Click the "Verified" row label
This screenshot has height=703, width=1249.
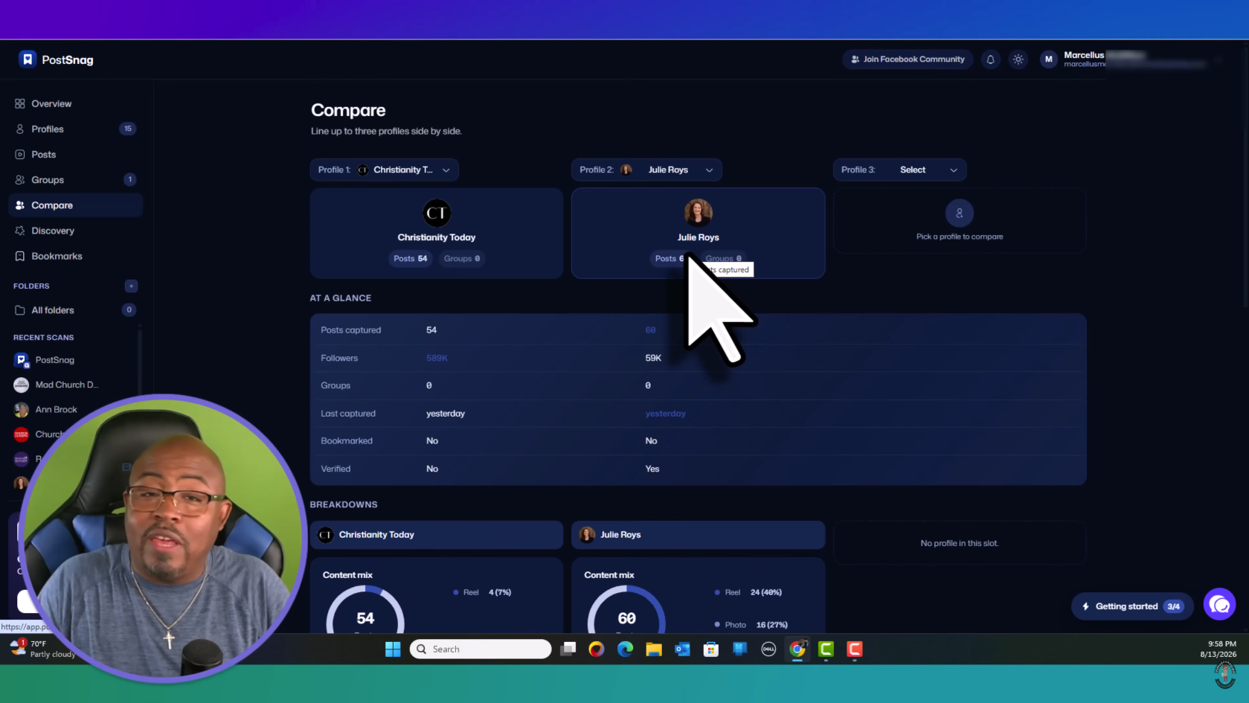click(x=335, y=469)
